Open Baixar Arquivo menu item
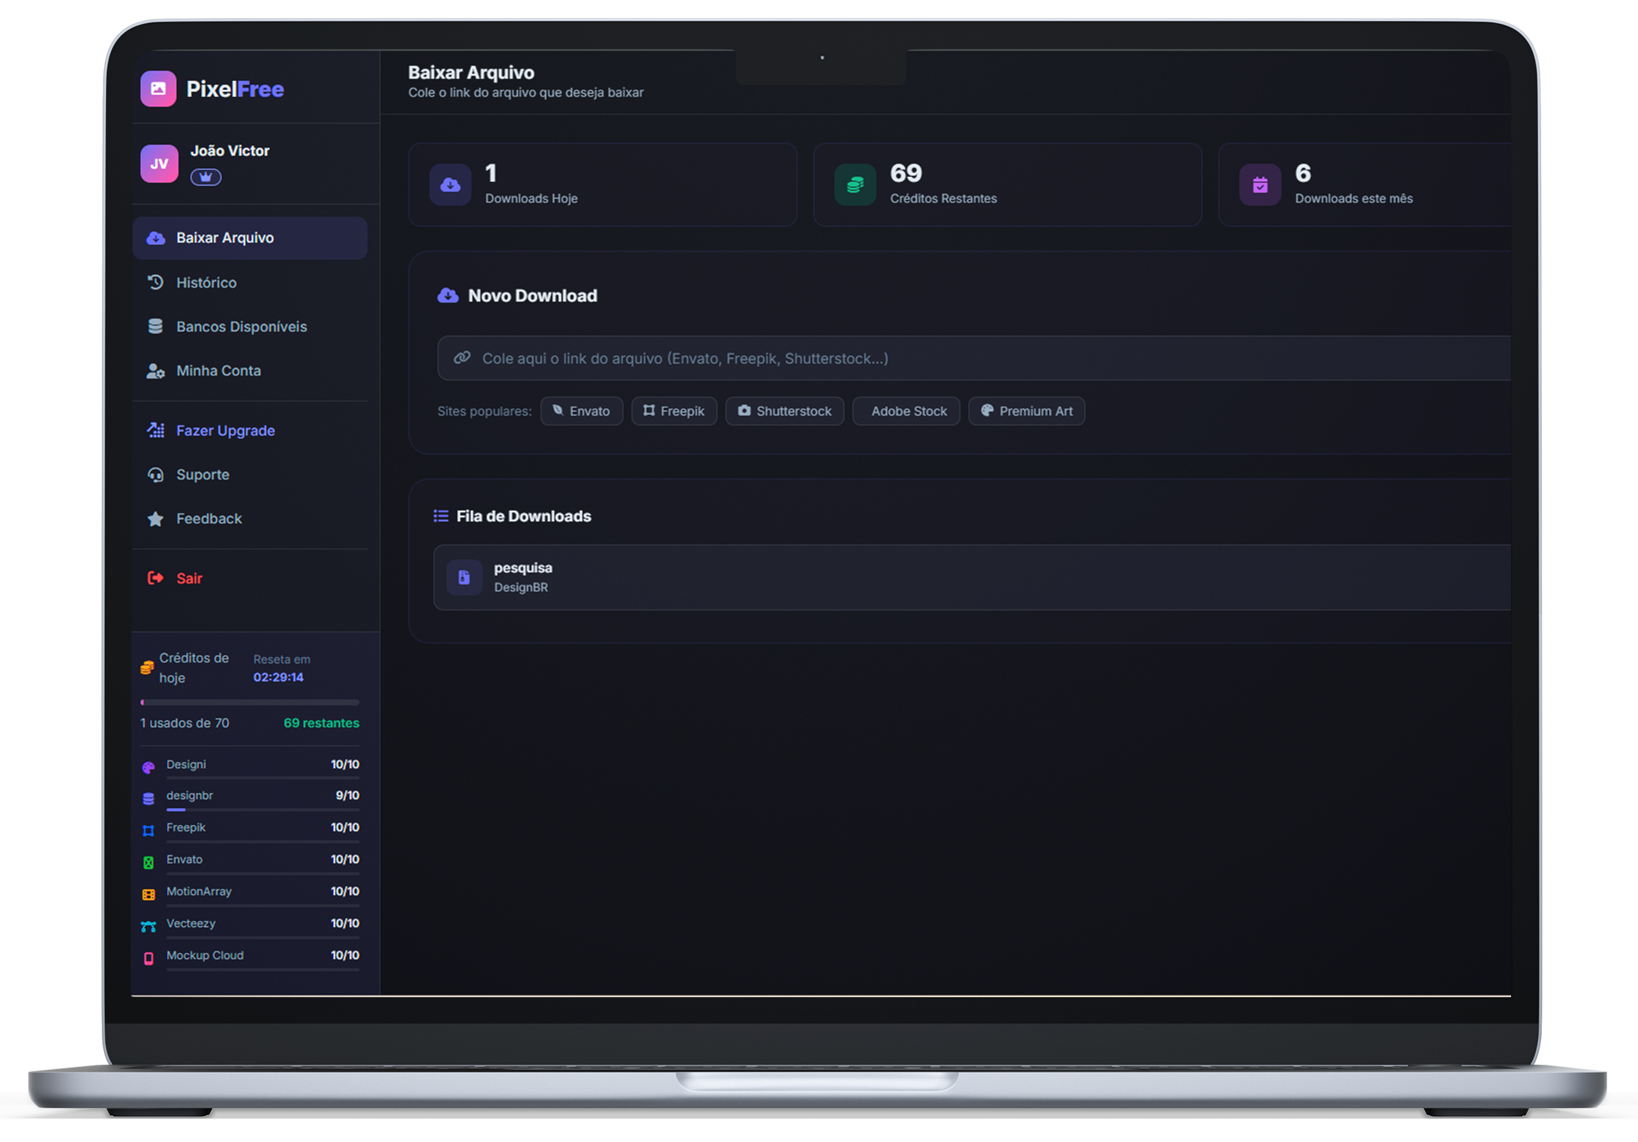 (x=250, y=238)
